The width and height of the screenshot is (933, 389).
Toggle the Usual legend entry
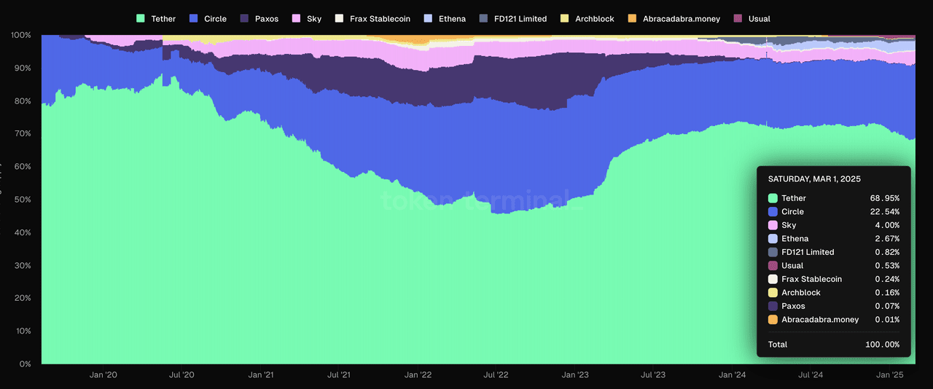[x=752, y=18]
